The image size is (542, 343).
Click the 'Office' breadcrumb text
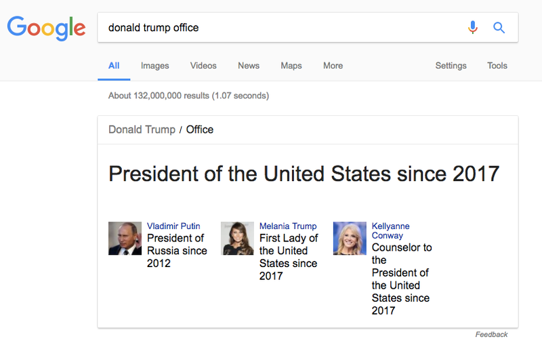(200, 129)
